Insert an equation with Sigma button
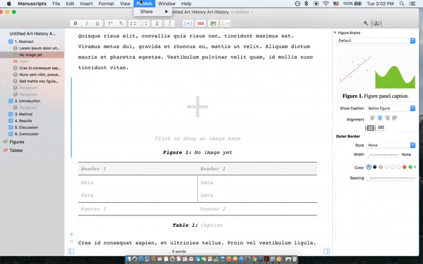The height and width of the screenshot is (264, 423). point(157,23)
